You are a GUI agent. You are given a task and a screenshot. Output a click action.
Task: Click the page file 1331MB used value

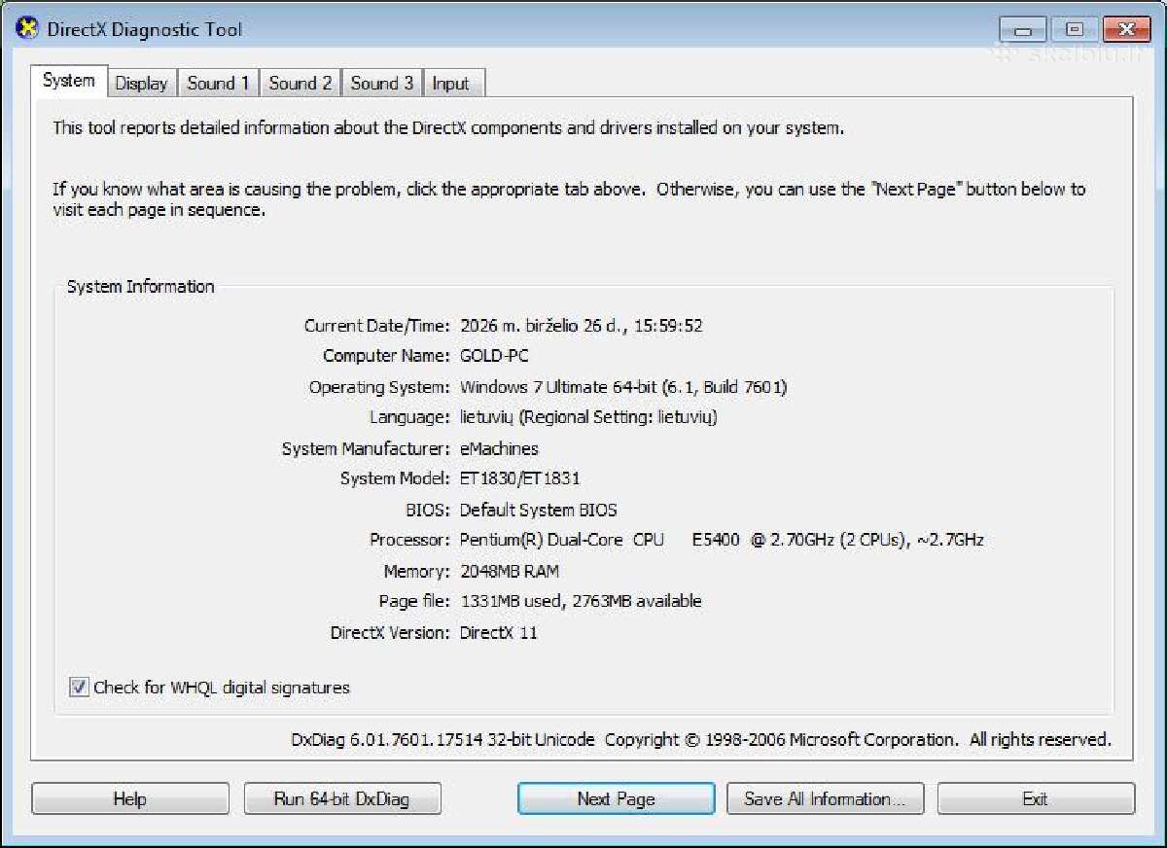coord(581,601)
